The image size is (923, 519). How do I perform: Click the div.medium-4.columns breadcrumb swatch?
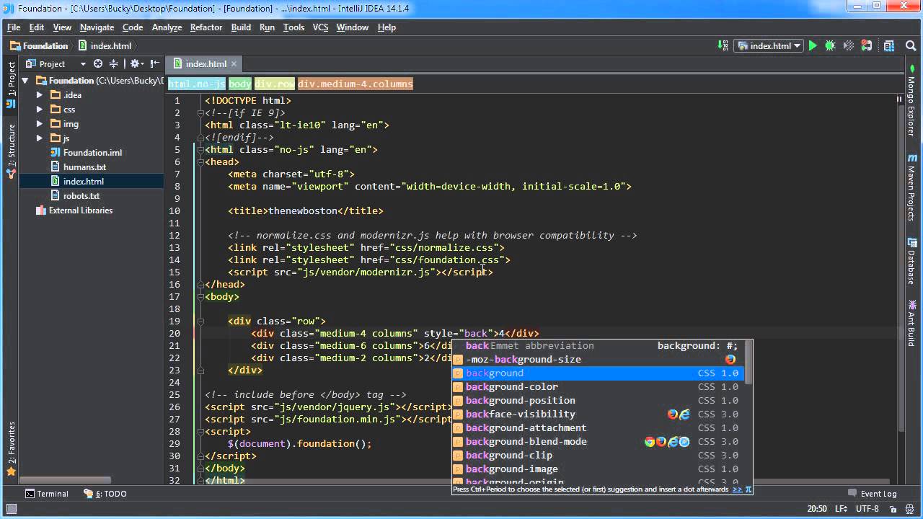pos(355,84)
